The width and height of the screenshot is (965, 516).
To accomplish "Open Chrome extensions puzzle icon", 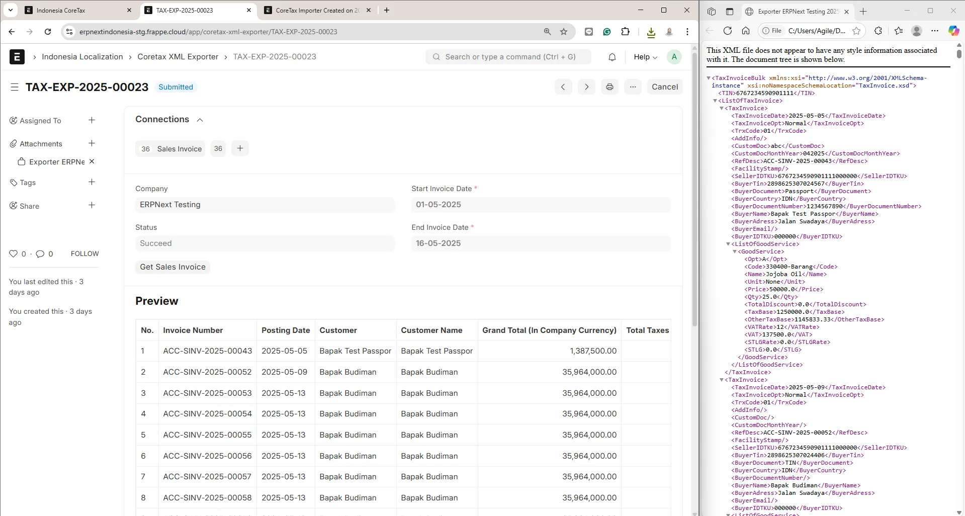I will 625,32.
